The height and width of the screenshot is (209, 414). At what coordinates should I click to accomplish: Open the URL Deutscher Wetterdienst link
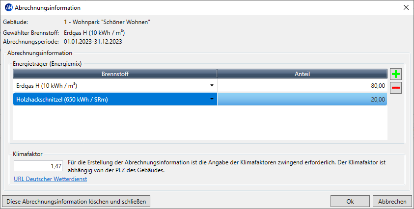pos(51,179)
